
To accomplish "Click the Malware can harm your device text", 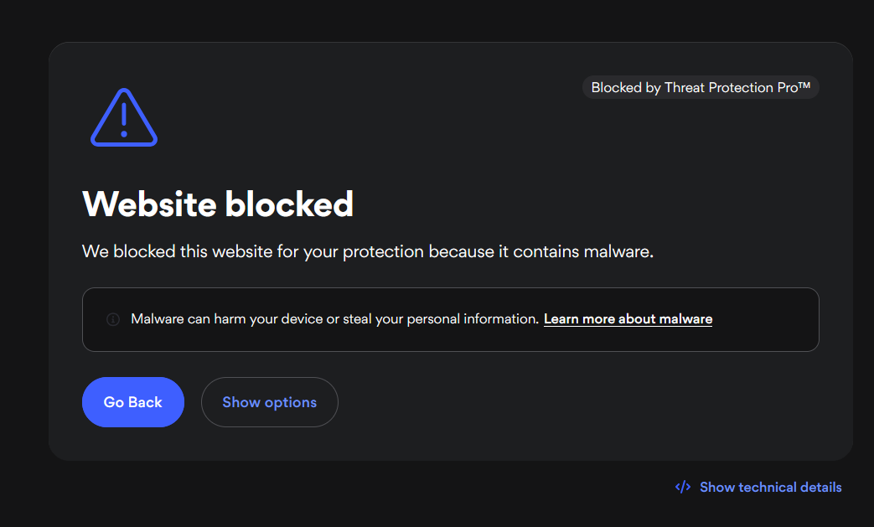I will (x=334, y=319).
